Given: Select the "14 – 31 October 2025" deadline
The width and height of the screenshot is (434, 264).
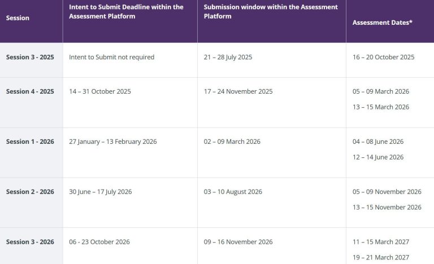Looking at the screenshot, I should point(99,91).
